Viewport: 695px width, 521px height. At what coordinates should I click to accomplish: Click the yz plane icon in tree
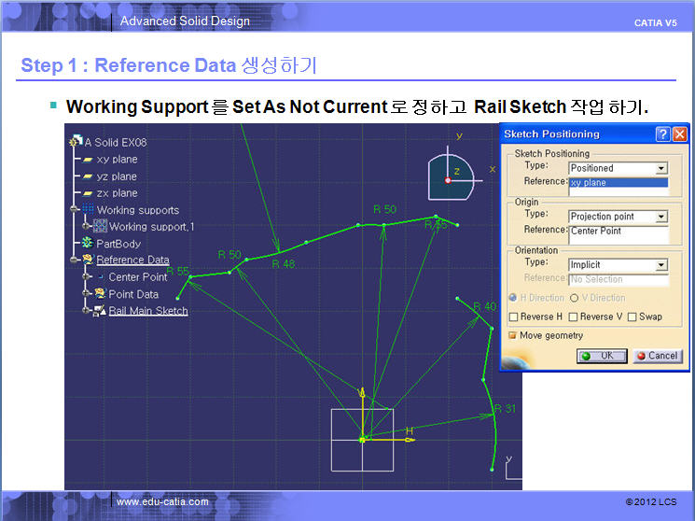click(89, 176)
